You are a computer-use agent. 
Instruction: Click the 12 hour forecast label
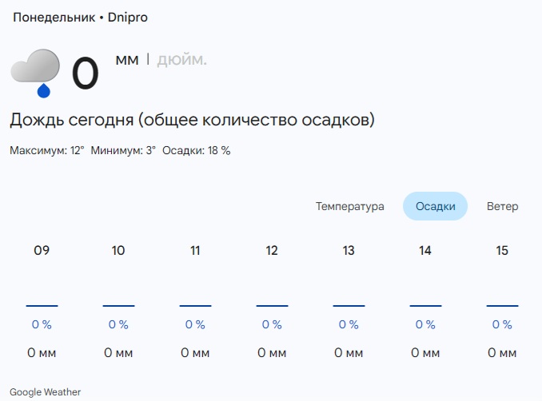click(272, 251)
